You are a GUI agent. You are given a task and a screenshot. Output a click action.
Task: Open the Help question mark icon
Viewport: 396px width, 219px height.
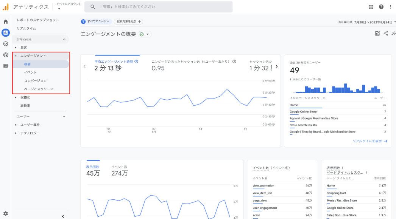[381, 7]
